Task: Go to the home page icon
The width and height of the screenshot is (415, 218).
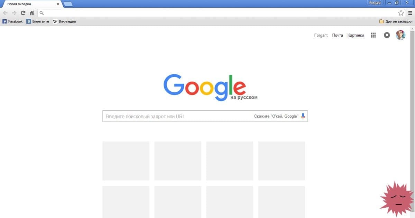Action: pos(32,13)
